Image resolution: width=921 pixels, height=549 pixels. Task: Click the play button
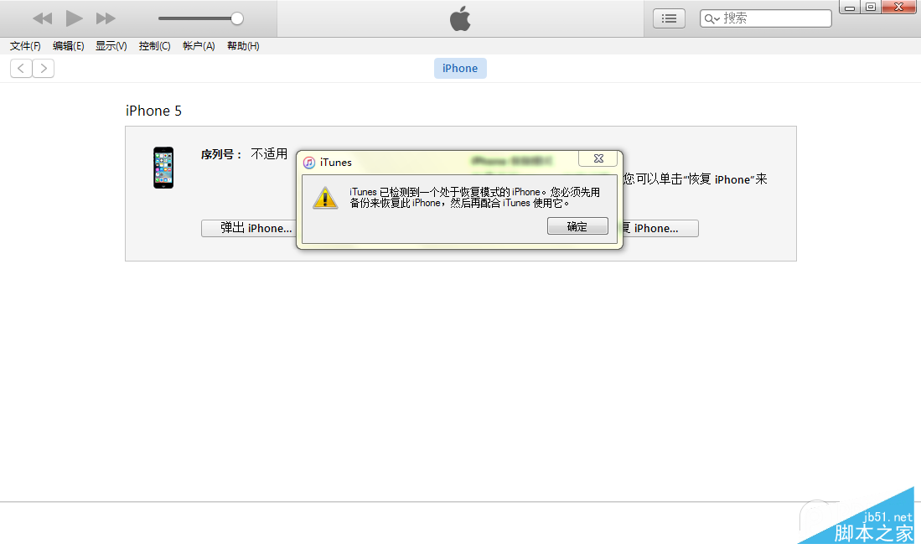pyautogui.click(x=74, y=18)
